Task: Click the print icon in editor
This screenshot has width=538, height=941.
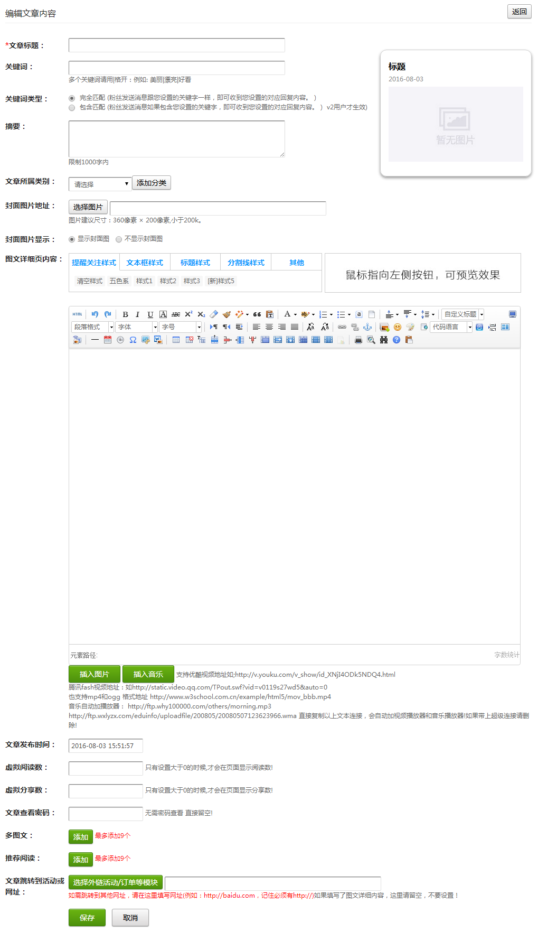Action: pyautogui.click(x=358, y=340)
